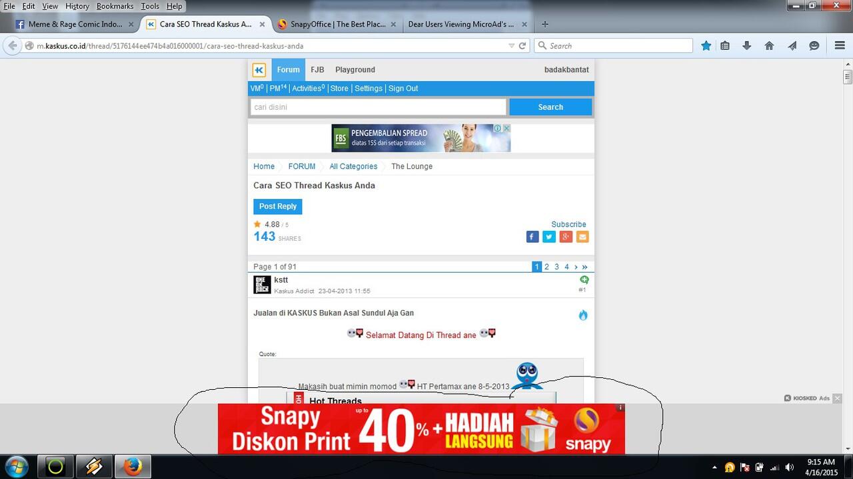This screenshot has width=853, height=479.
Task: Open a new tab with plus button
Action: click(544, 25)
